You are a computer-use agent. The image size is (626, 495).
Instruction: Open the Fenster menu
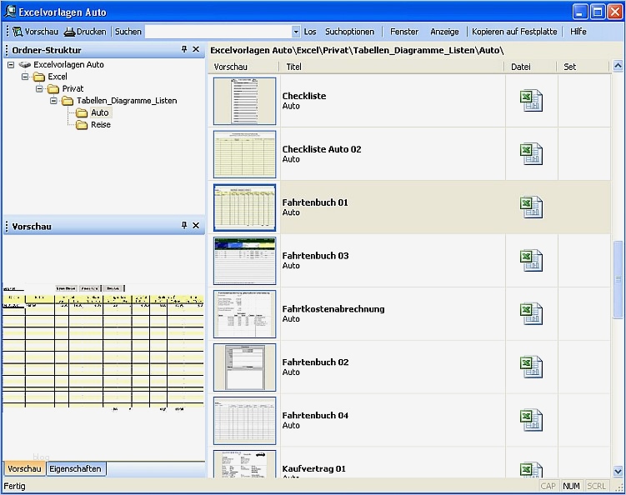404,32
